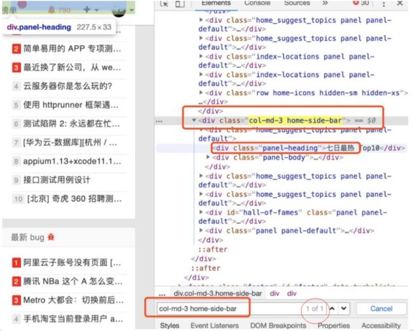Open the DOM Breakpoints tab
Viewport: 414px width, 331px height.
[x=278, y=325]
